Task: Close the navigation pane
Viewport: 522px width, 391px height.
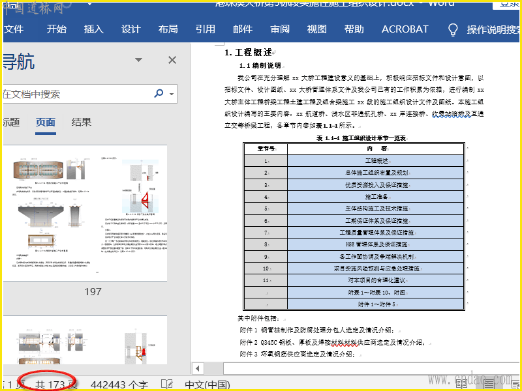Action: [172, 60]
